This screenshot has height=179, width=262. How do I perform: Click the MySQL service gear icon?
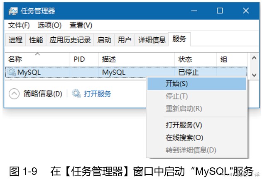click(12, 72)
